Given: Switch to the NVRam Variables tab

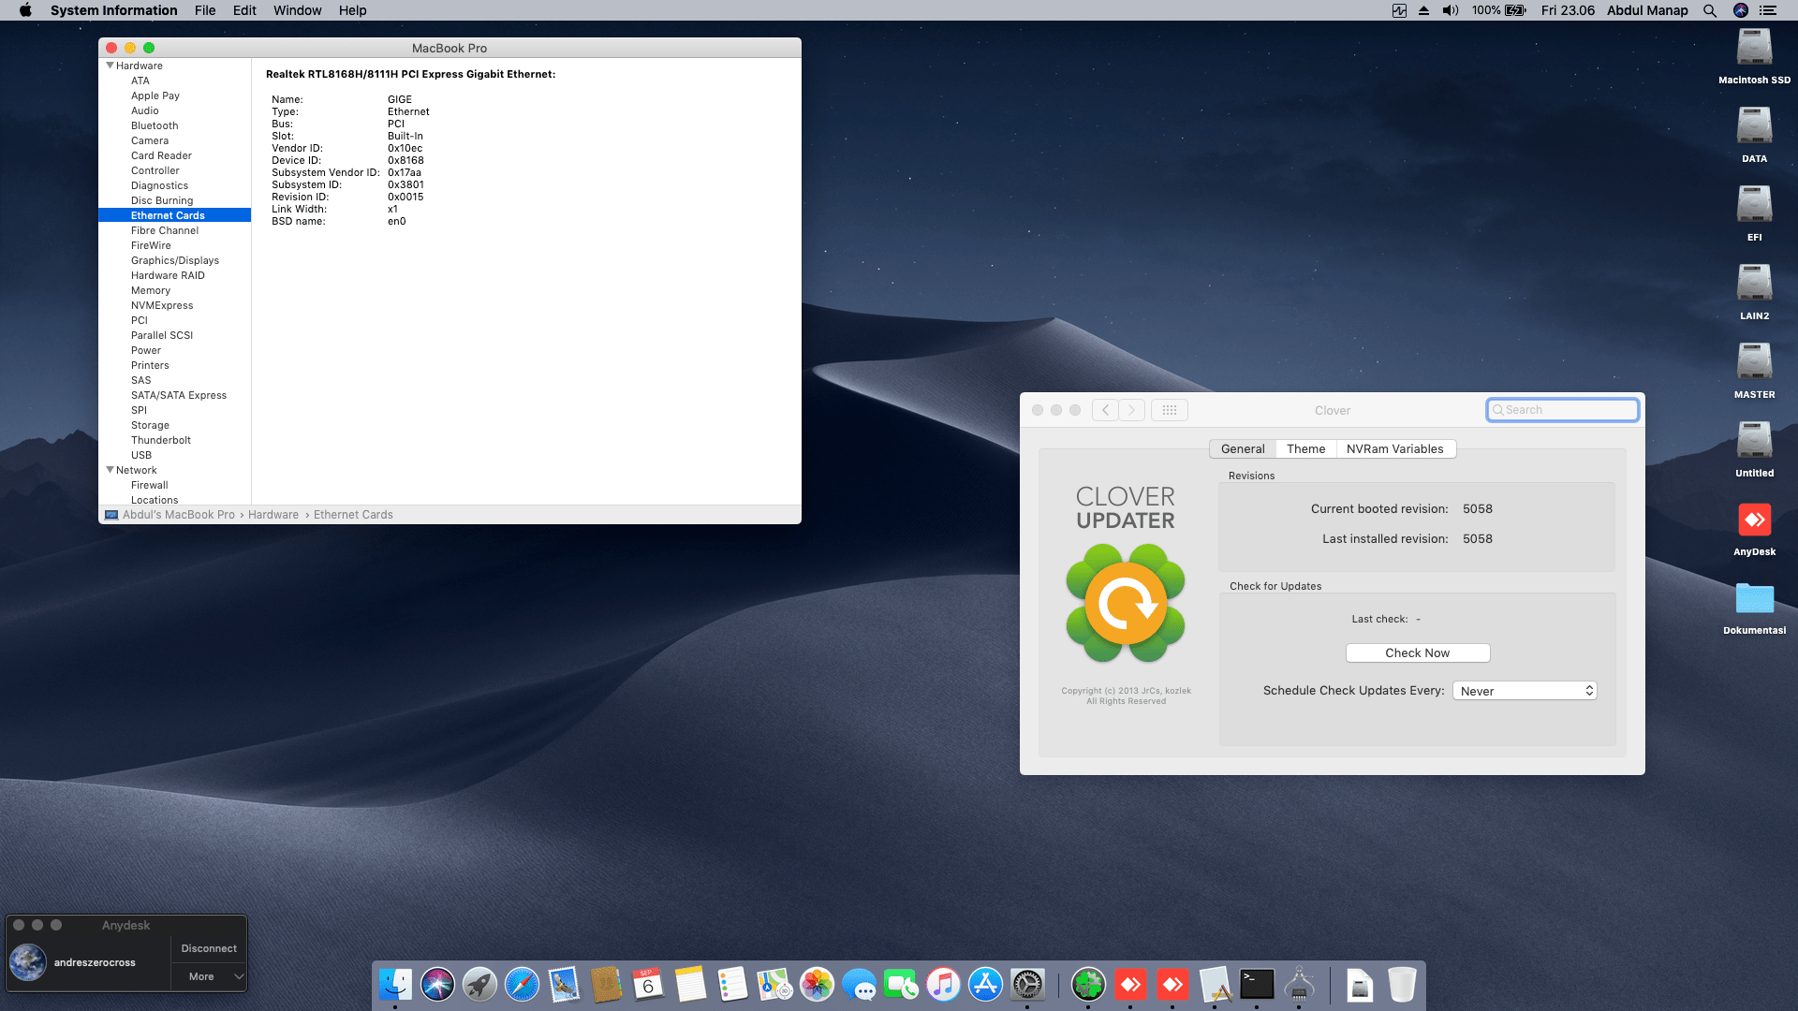Looking at the screenshot, I should (x=1394, y=449).
